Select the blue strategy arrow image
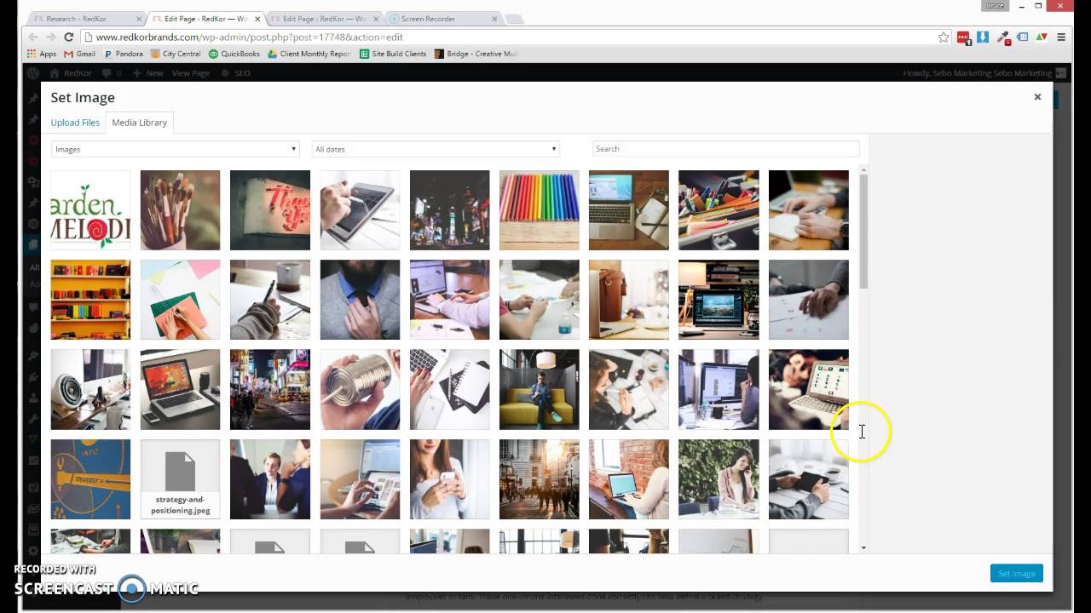Image resolution: width=1091 pixels, height=613 pixels. (x=90, y=479)
